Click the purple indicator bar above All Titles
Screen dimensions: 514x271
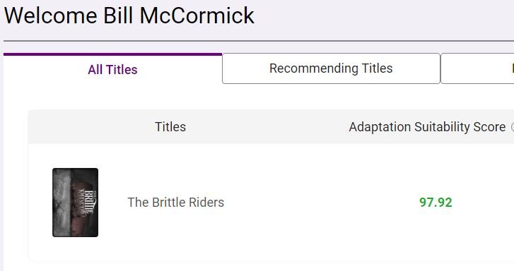click(x=112, y=54)
